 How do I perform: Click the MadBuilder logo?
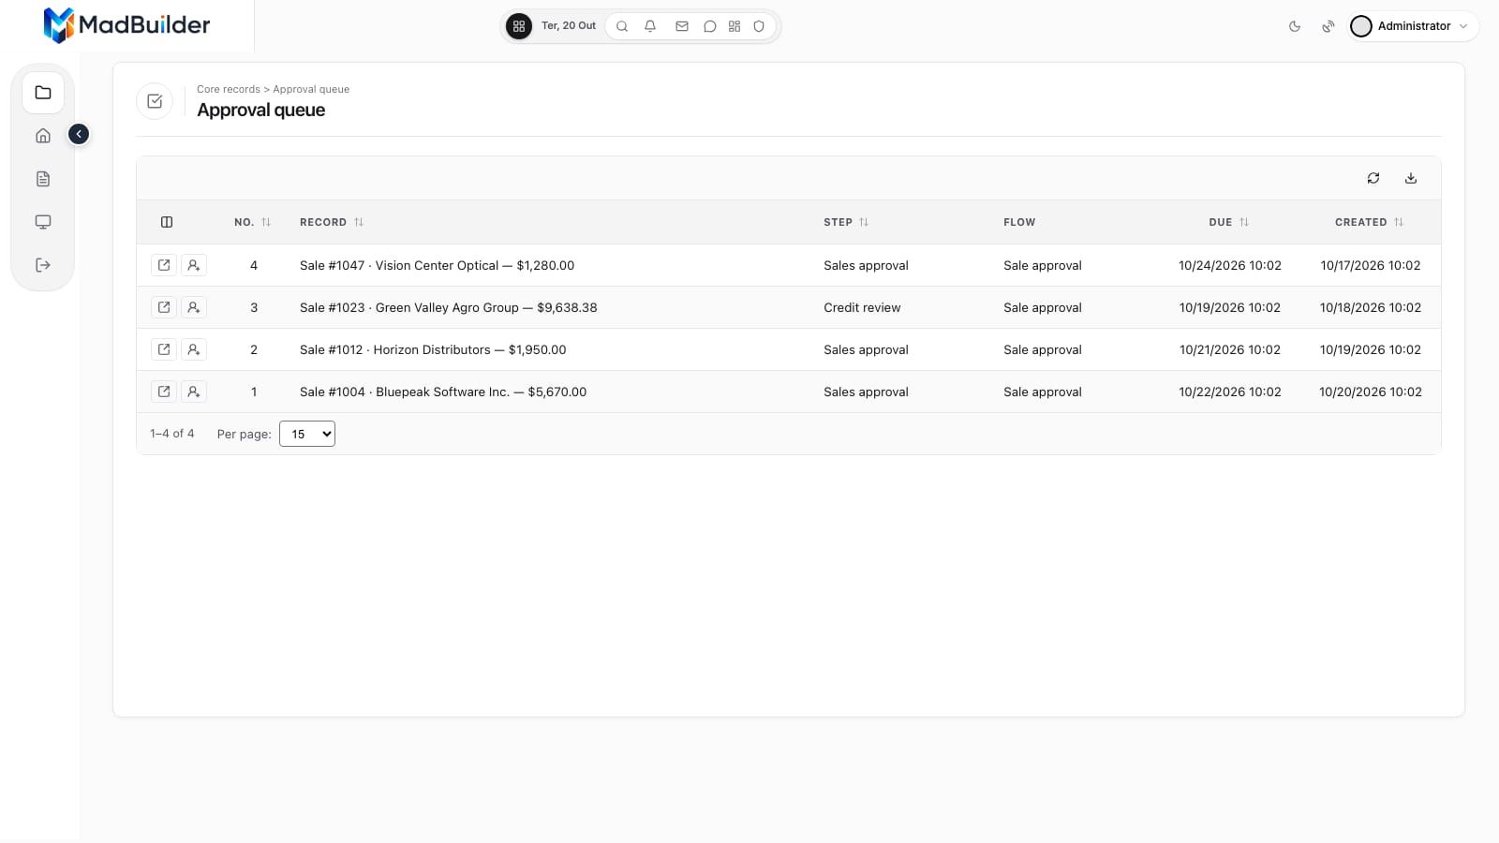126,25
